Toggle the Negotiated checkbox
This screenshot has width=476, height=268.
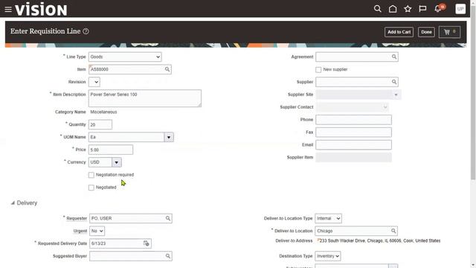coord(91,188)
